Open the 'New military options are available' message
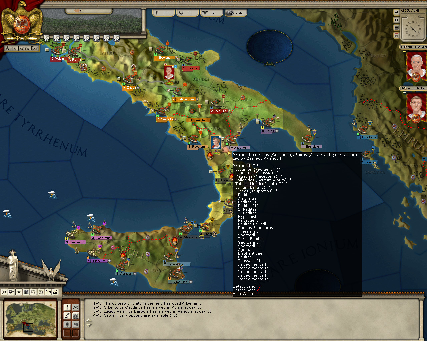This screenshot has height=341, width=427. tap(140, 315)
